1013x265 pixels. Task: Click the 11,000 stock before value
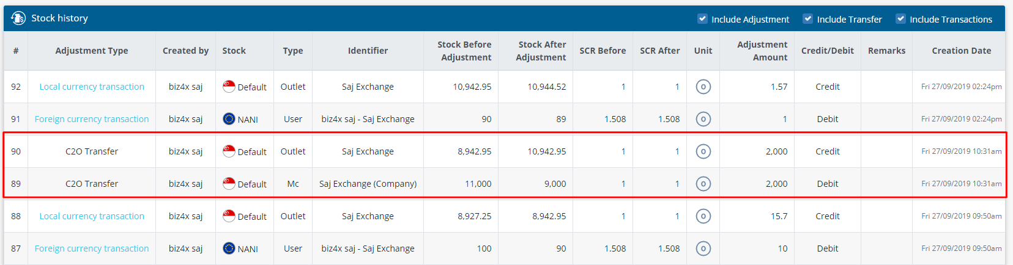coord(478,184)
